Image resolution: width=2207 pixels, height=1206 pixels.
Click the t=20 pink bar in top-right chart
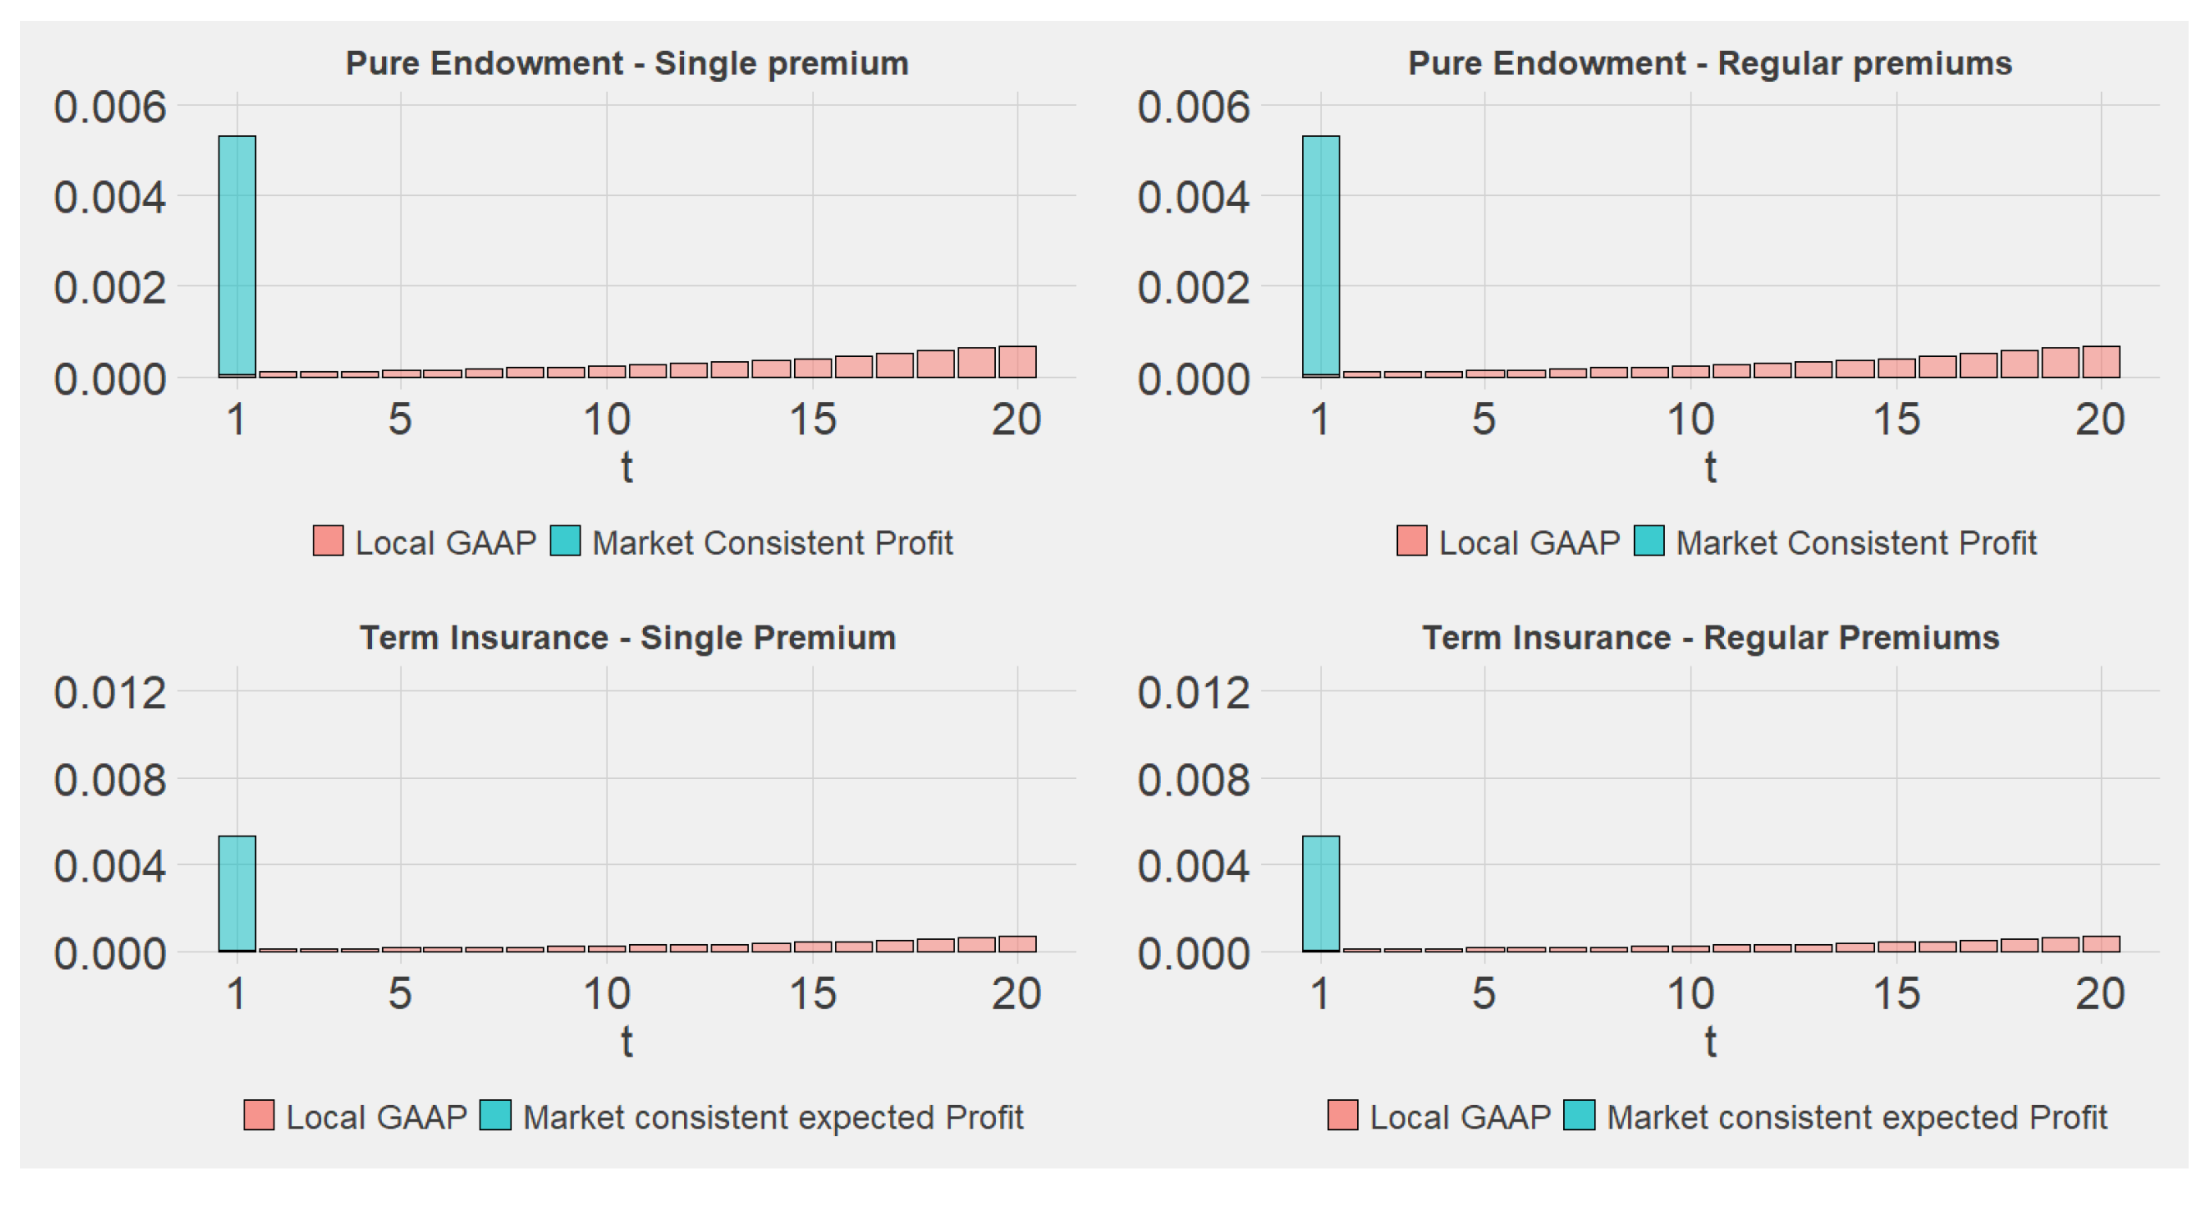pos(2101,362)
